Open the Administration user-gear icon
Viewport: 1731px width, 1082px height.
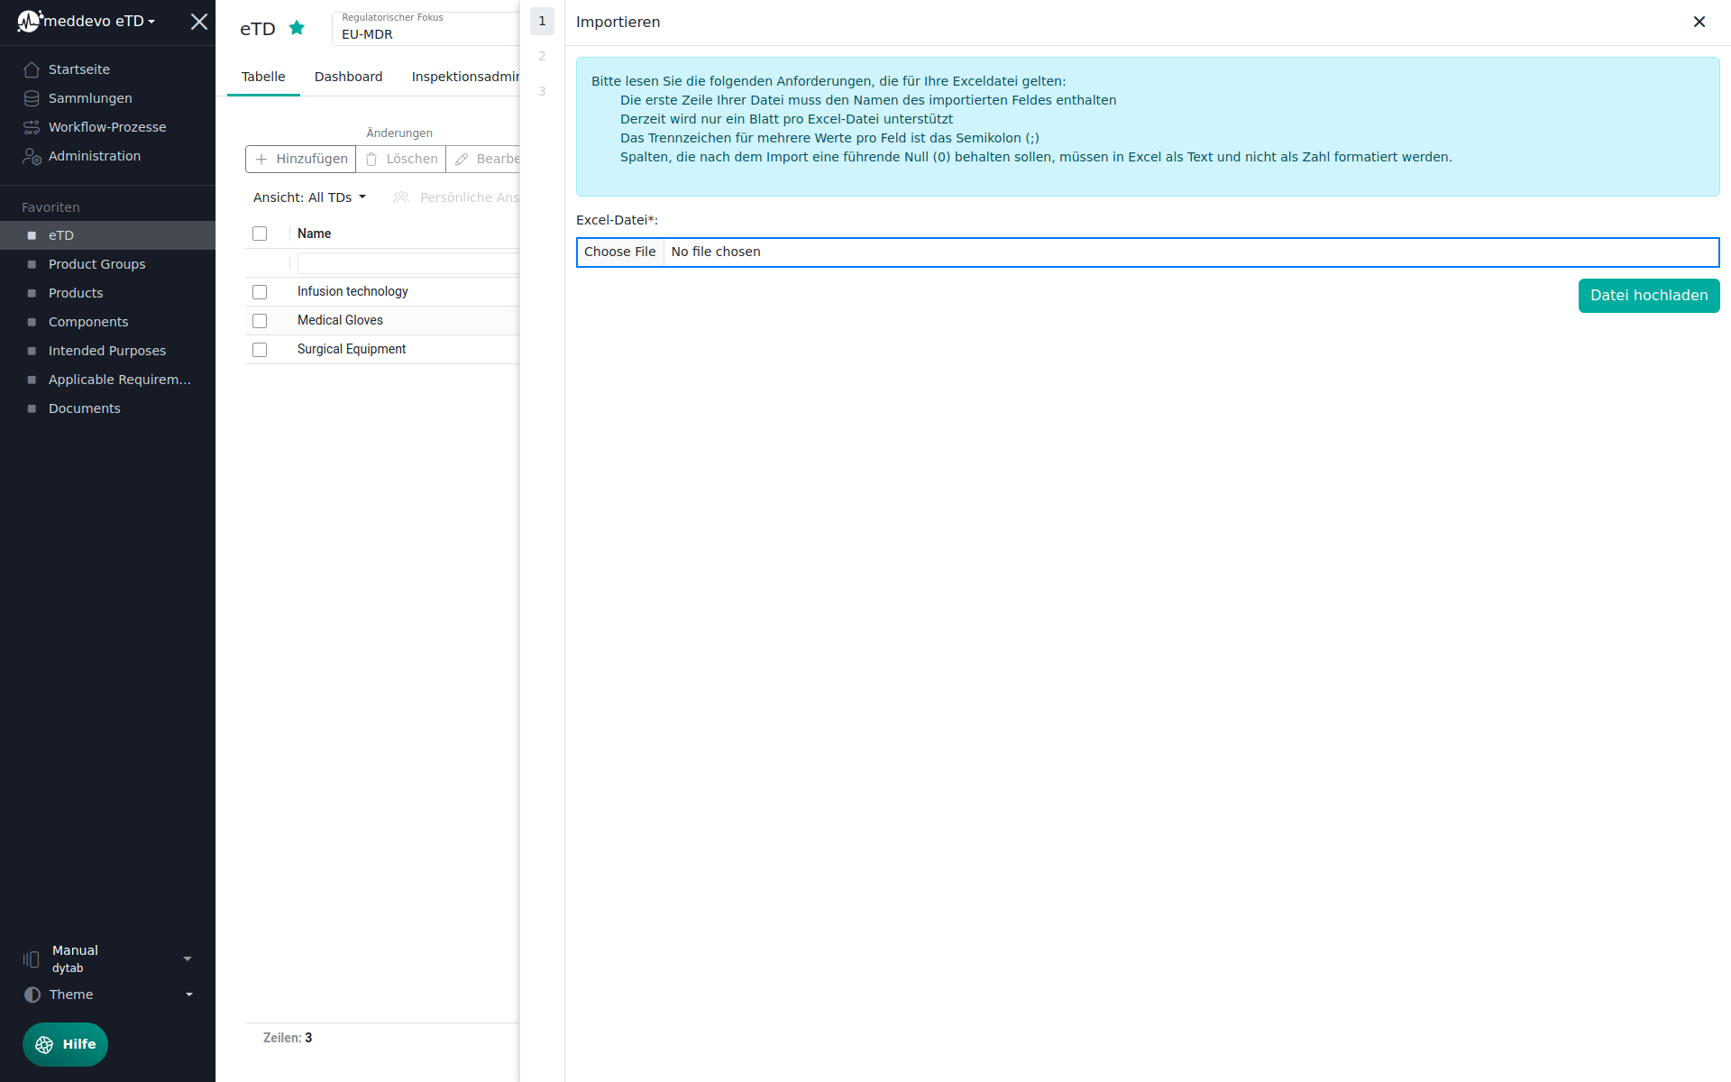(x=32, y=157)
